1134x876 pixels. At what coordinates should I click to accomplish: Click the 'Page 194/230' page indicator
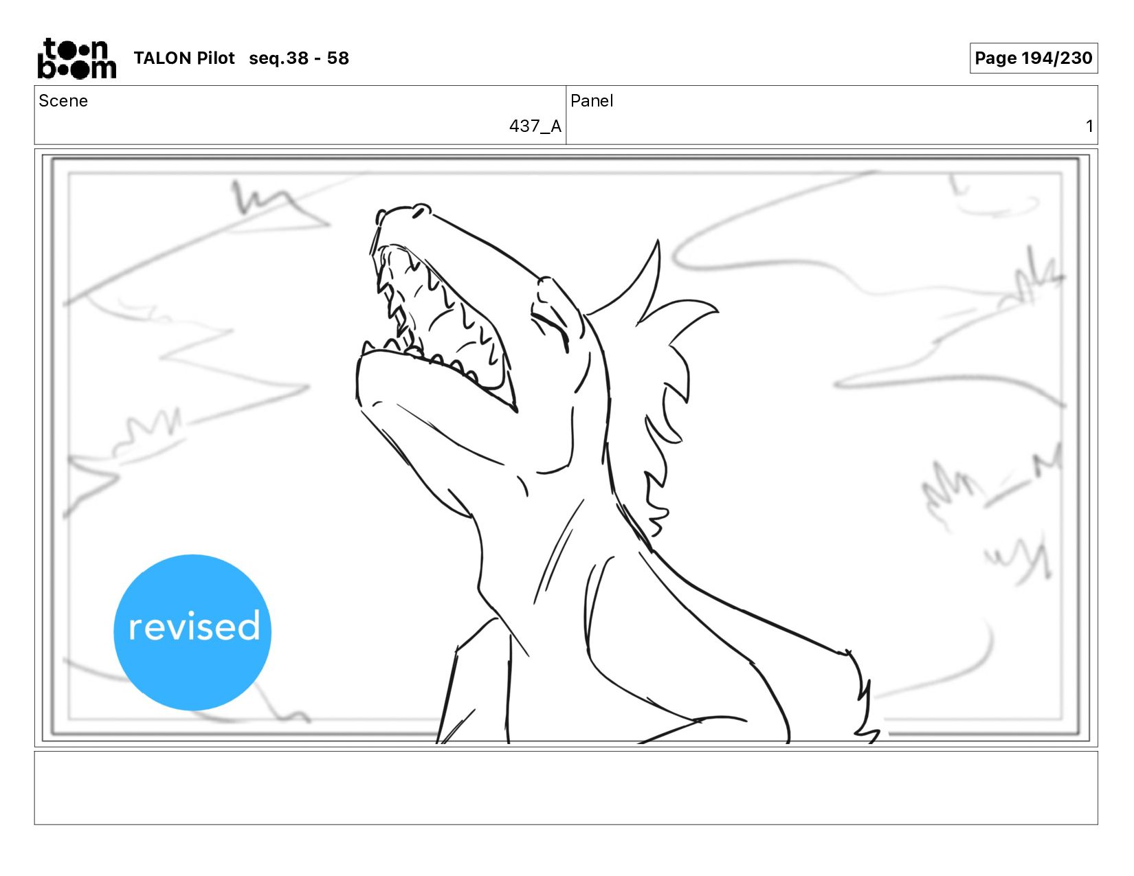[1033, 58]
